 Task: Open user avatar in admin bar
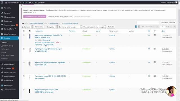point(176,3)
